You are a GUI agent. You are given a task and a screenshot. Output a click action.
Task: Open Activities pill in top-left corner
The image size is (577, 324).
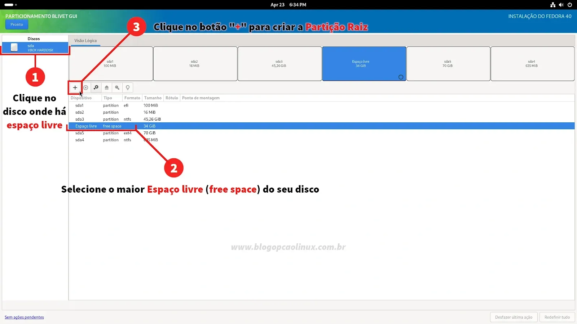(x=10, y=5)
